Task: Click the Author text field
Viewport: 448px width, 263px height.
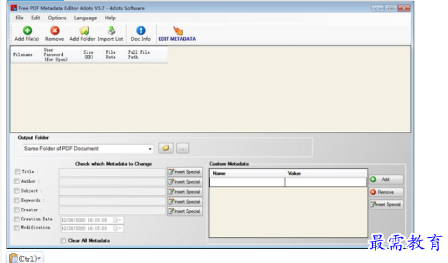Action: pyautogui.click(x=112, y=182)
